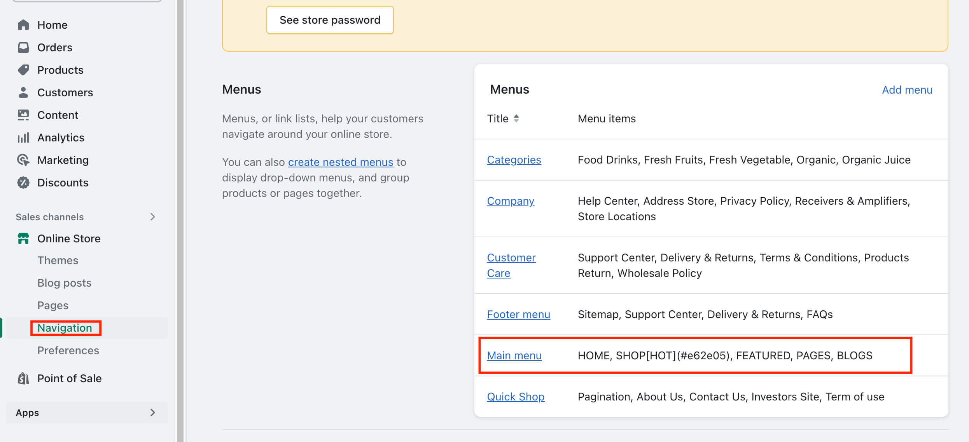Click the Discounts badge icon

click(x=23, y=183)
